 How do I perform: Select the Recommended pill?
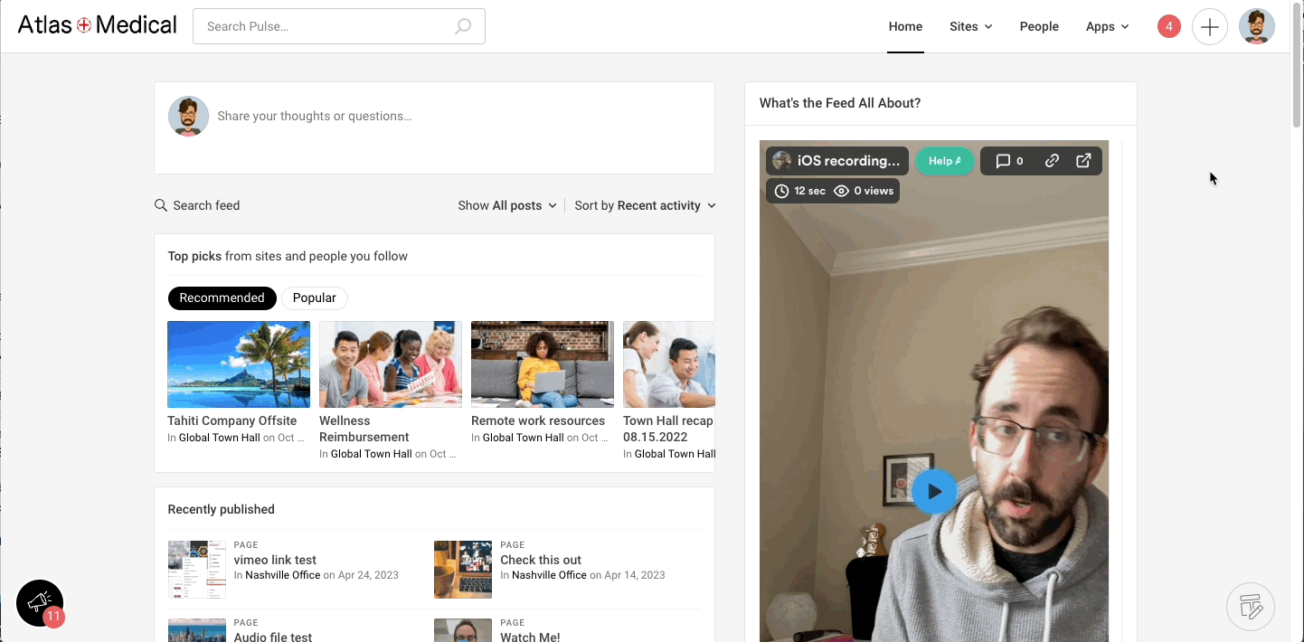pyautogui.click(x=222, y=297)
